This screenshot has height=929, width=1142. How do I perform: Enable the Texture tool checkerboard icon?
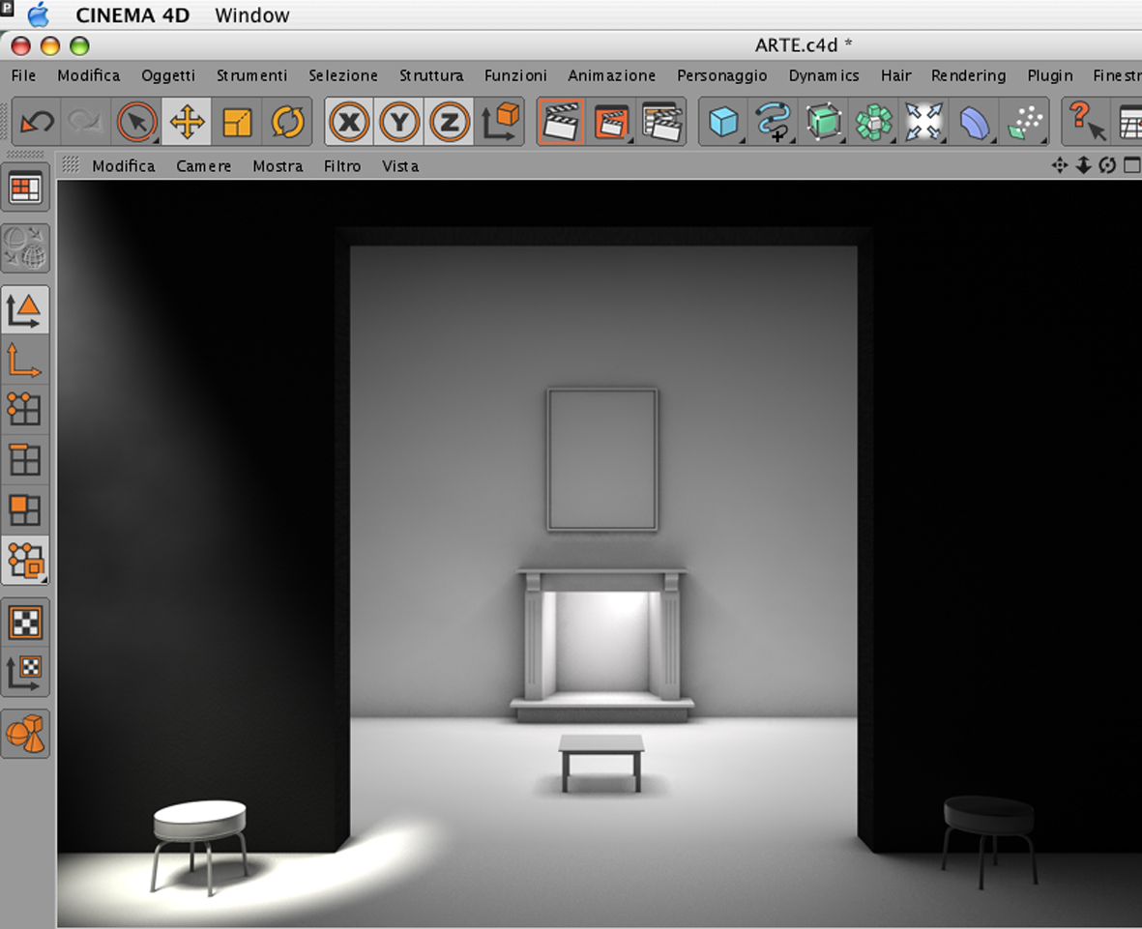tap(25, 623)
